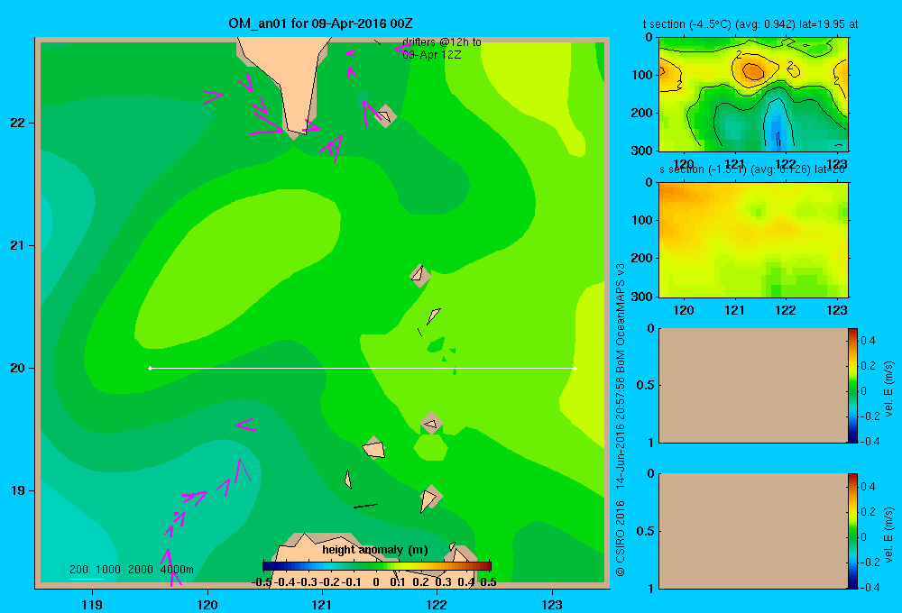Image resolution: width=902 pixels, height=613 pixels.
Task: Click latitude label '22' on the map axis
Action: (x=18, y=124)
